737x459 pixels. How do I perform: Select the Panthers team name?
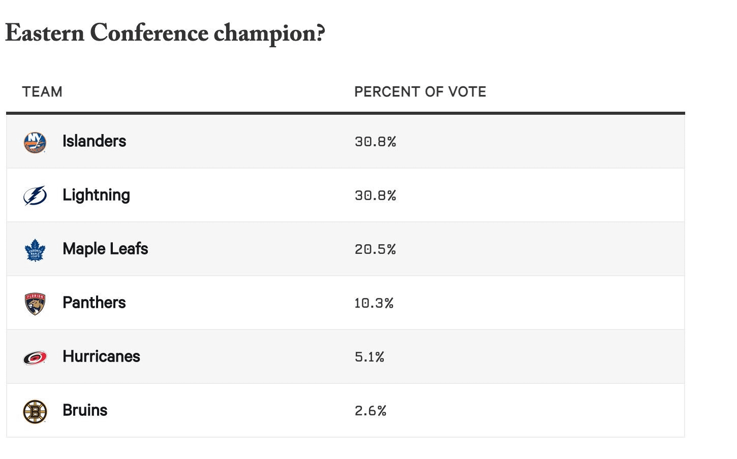(94, 303)
